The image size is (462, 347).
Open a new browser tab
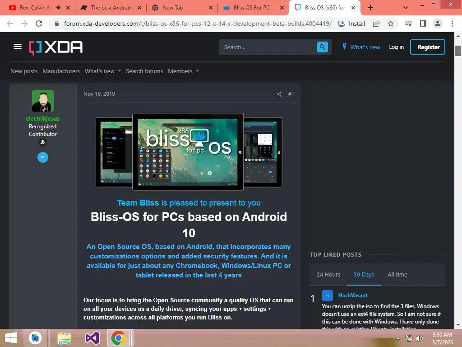tap(370, 8)
